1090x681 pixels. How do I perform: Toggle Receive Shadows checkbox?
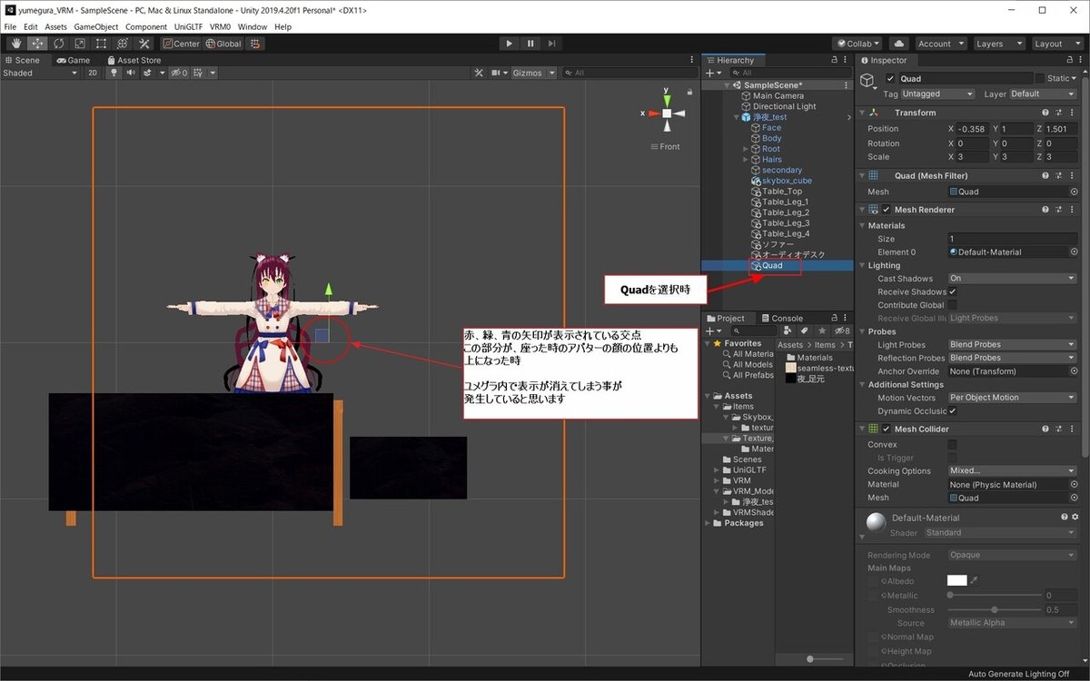tap(952, 291)
